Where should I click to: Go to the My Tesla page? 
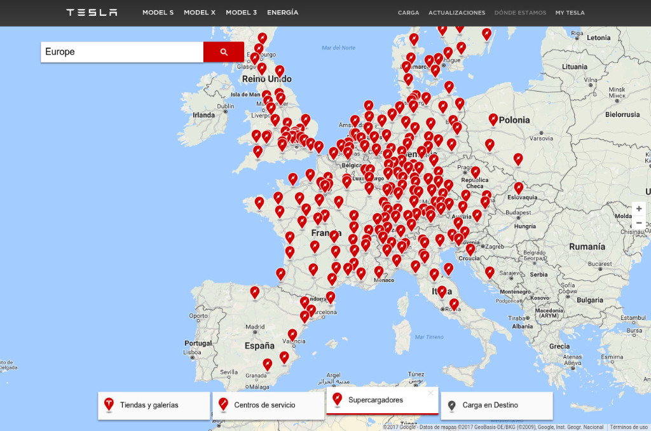(570, 13)
